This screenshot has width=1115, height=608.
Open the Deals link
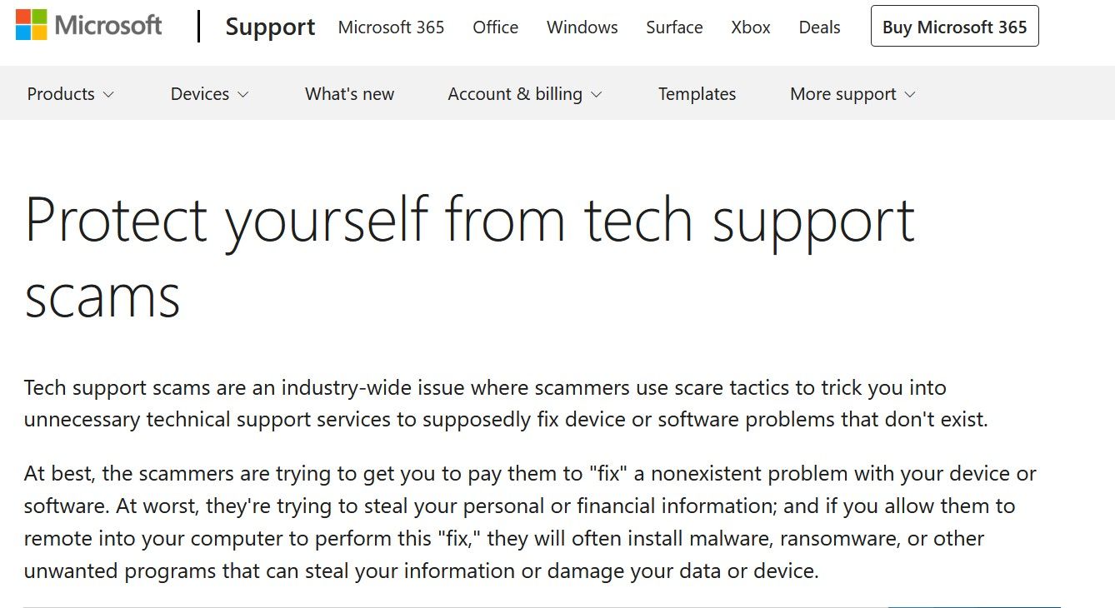pos(819,27)
